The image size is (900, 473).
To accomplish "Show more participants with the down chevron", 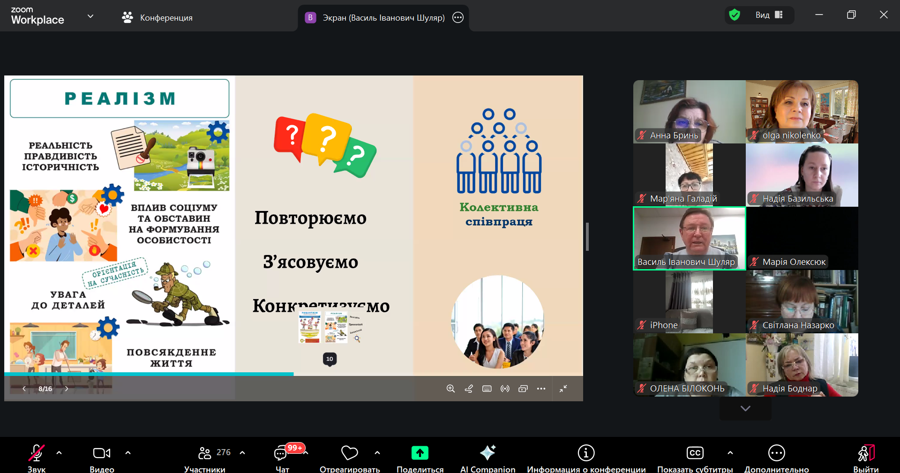I will (745, 408).
